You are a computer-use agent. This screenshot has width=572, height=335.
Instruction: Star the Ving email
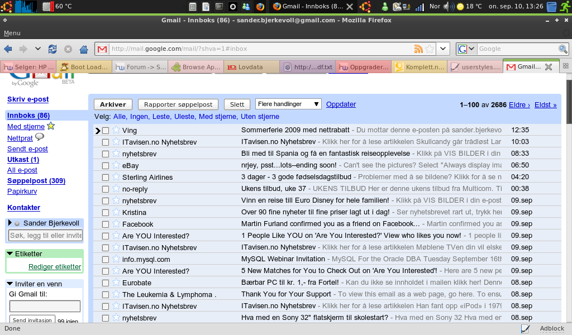point(116,130)
